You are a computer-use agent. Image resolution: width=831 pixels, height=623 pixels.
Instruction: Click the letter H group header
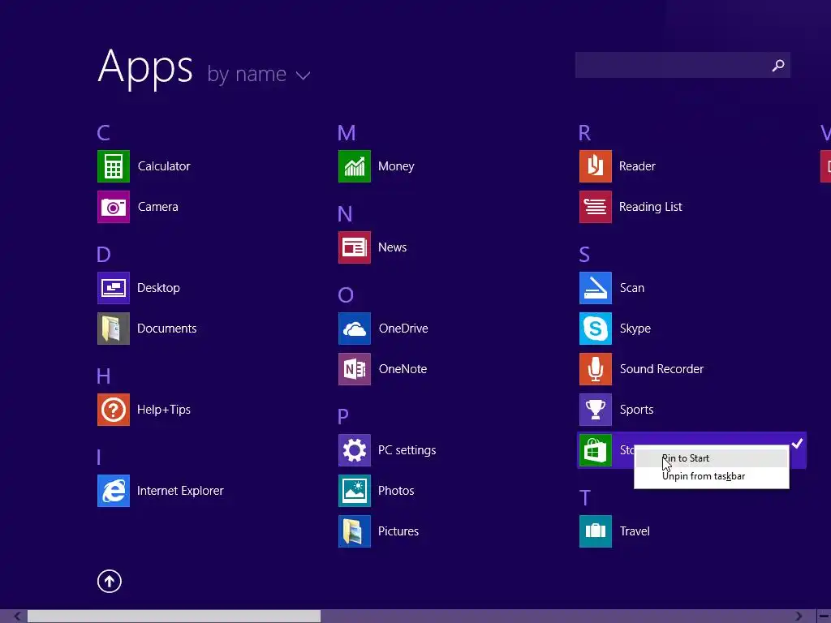pos(104,376)
